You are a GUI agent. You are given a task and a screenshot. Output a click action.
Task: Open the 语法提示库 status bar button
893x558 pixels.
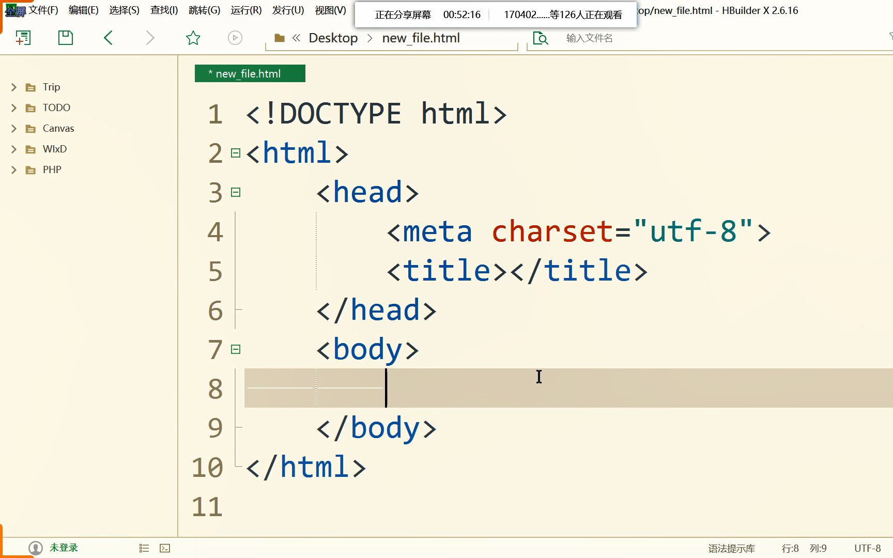(x=732, y=548)
